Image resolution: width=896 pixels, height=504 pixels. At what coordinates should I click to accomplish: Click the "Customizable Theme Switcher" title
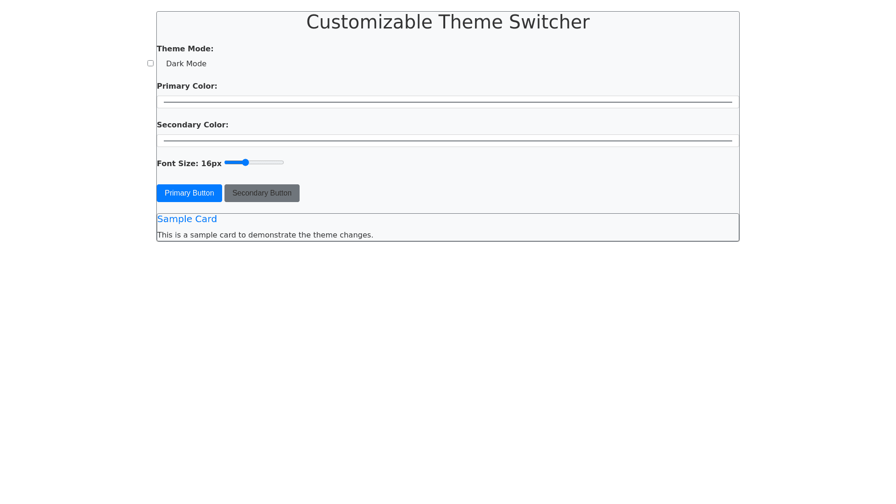pos(448,22)
